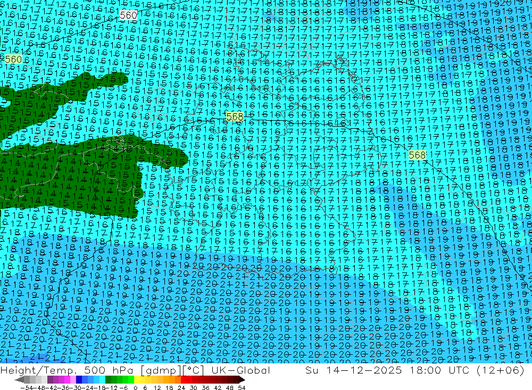The image size is (532, 390).
Task: Click the dark purple swatch on the scale
Action: coord(50,379)
